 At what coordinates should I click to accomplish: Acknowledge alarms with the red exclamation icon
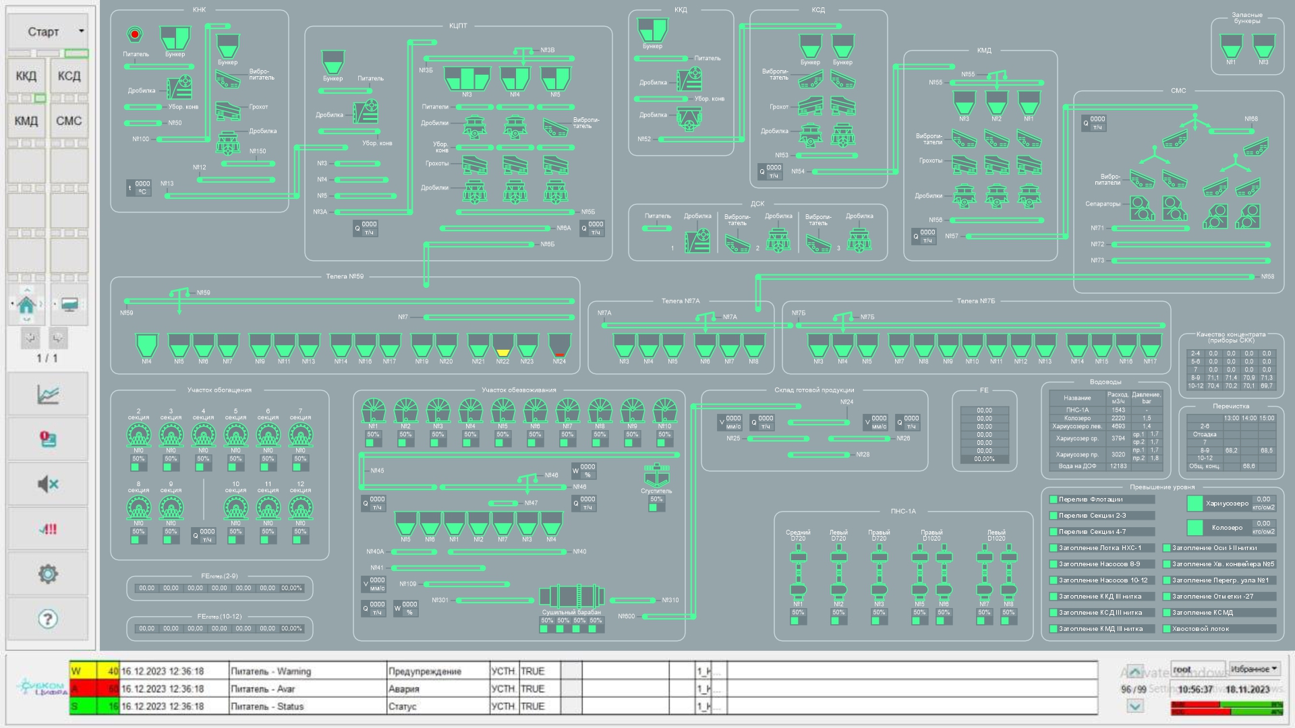47,529
